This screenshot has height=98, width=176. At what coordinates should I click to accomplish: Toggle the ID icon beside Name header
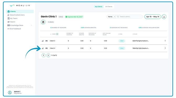[x=57, y=34]
